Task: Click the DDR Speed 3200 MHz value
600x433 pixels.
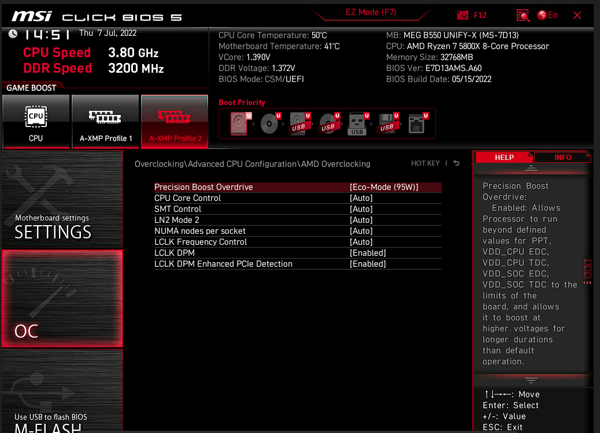Action: point(136,68)
